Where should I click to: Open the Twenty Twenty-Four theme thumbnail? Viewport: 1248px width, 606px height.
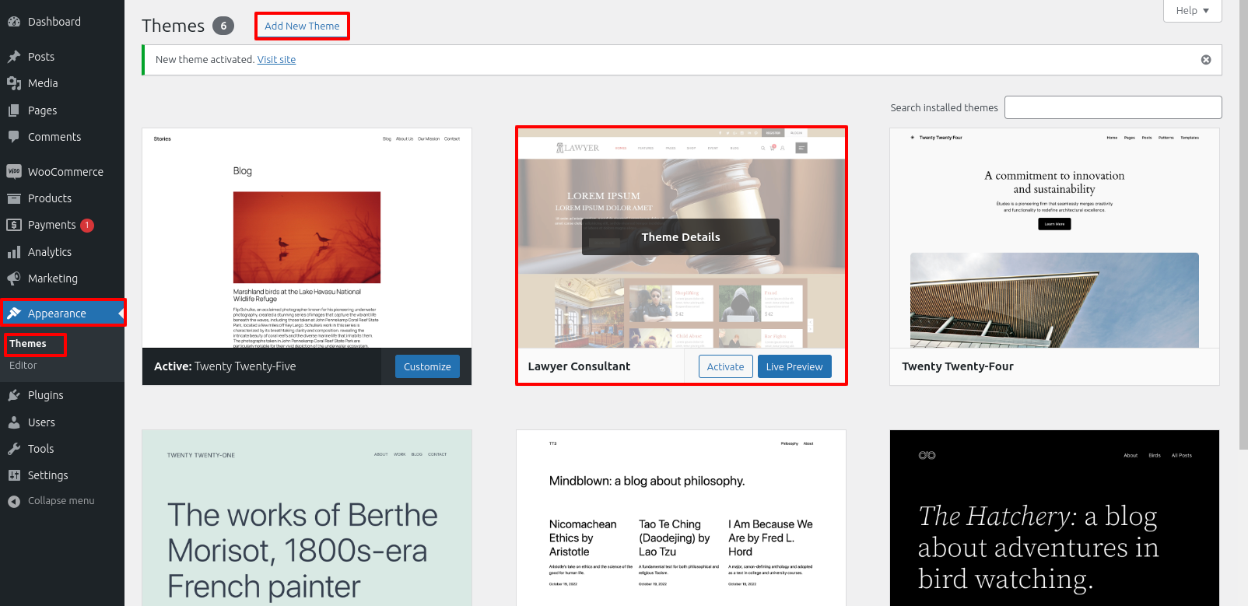coord(1054,238)
